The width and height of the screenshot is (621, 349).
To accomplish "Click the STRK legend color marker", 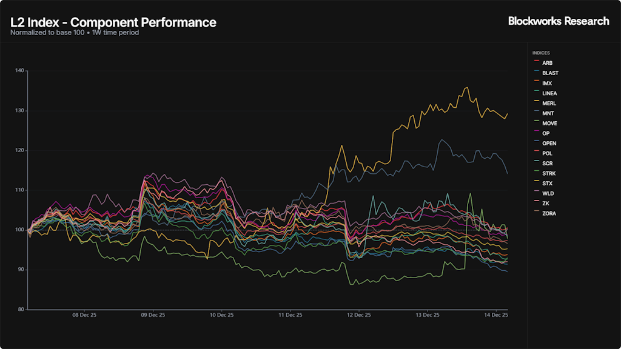I will [x=536, y=173].
